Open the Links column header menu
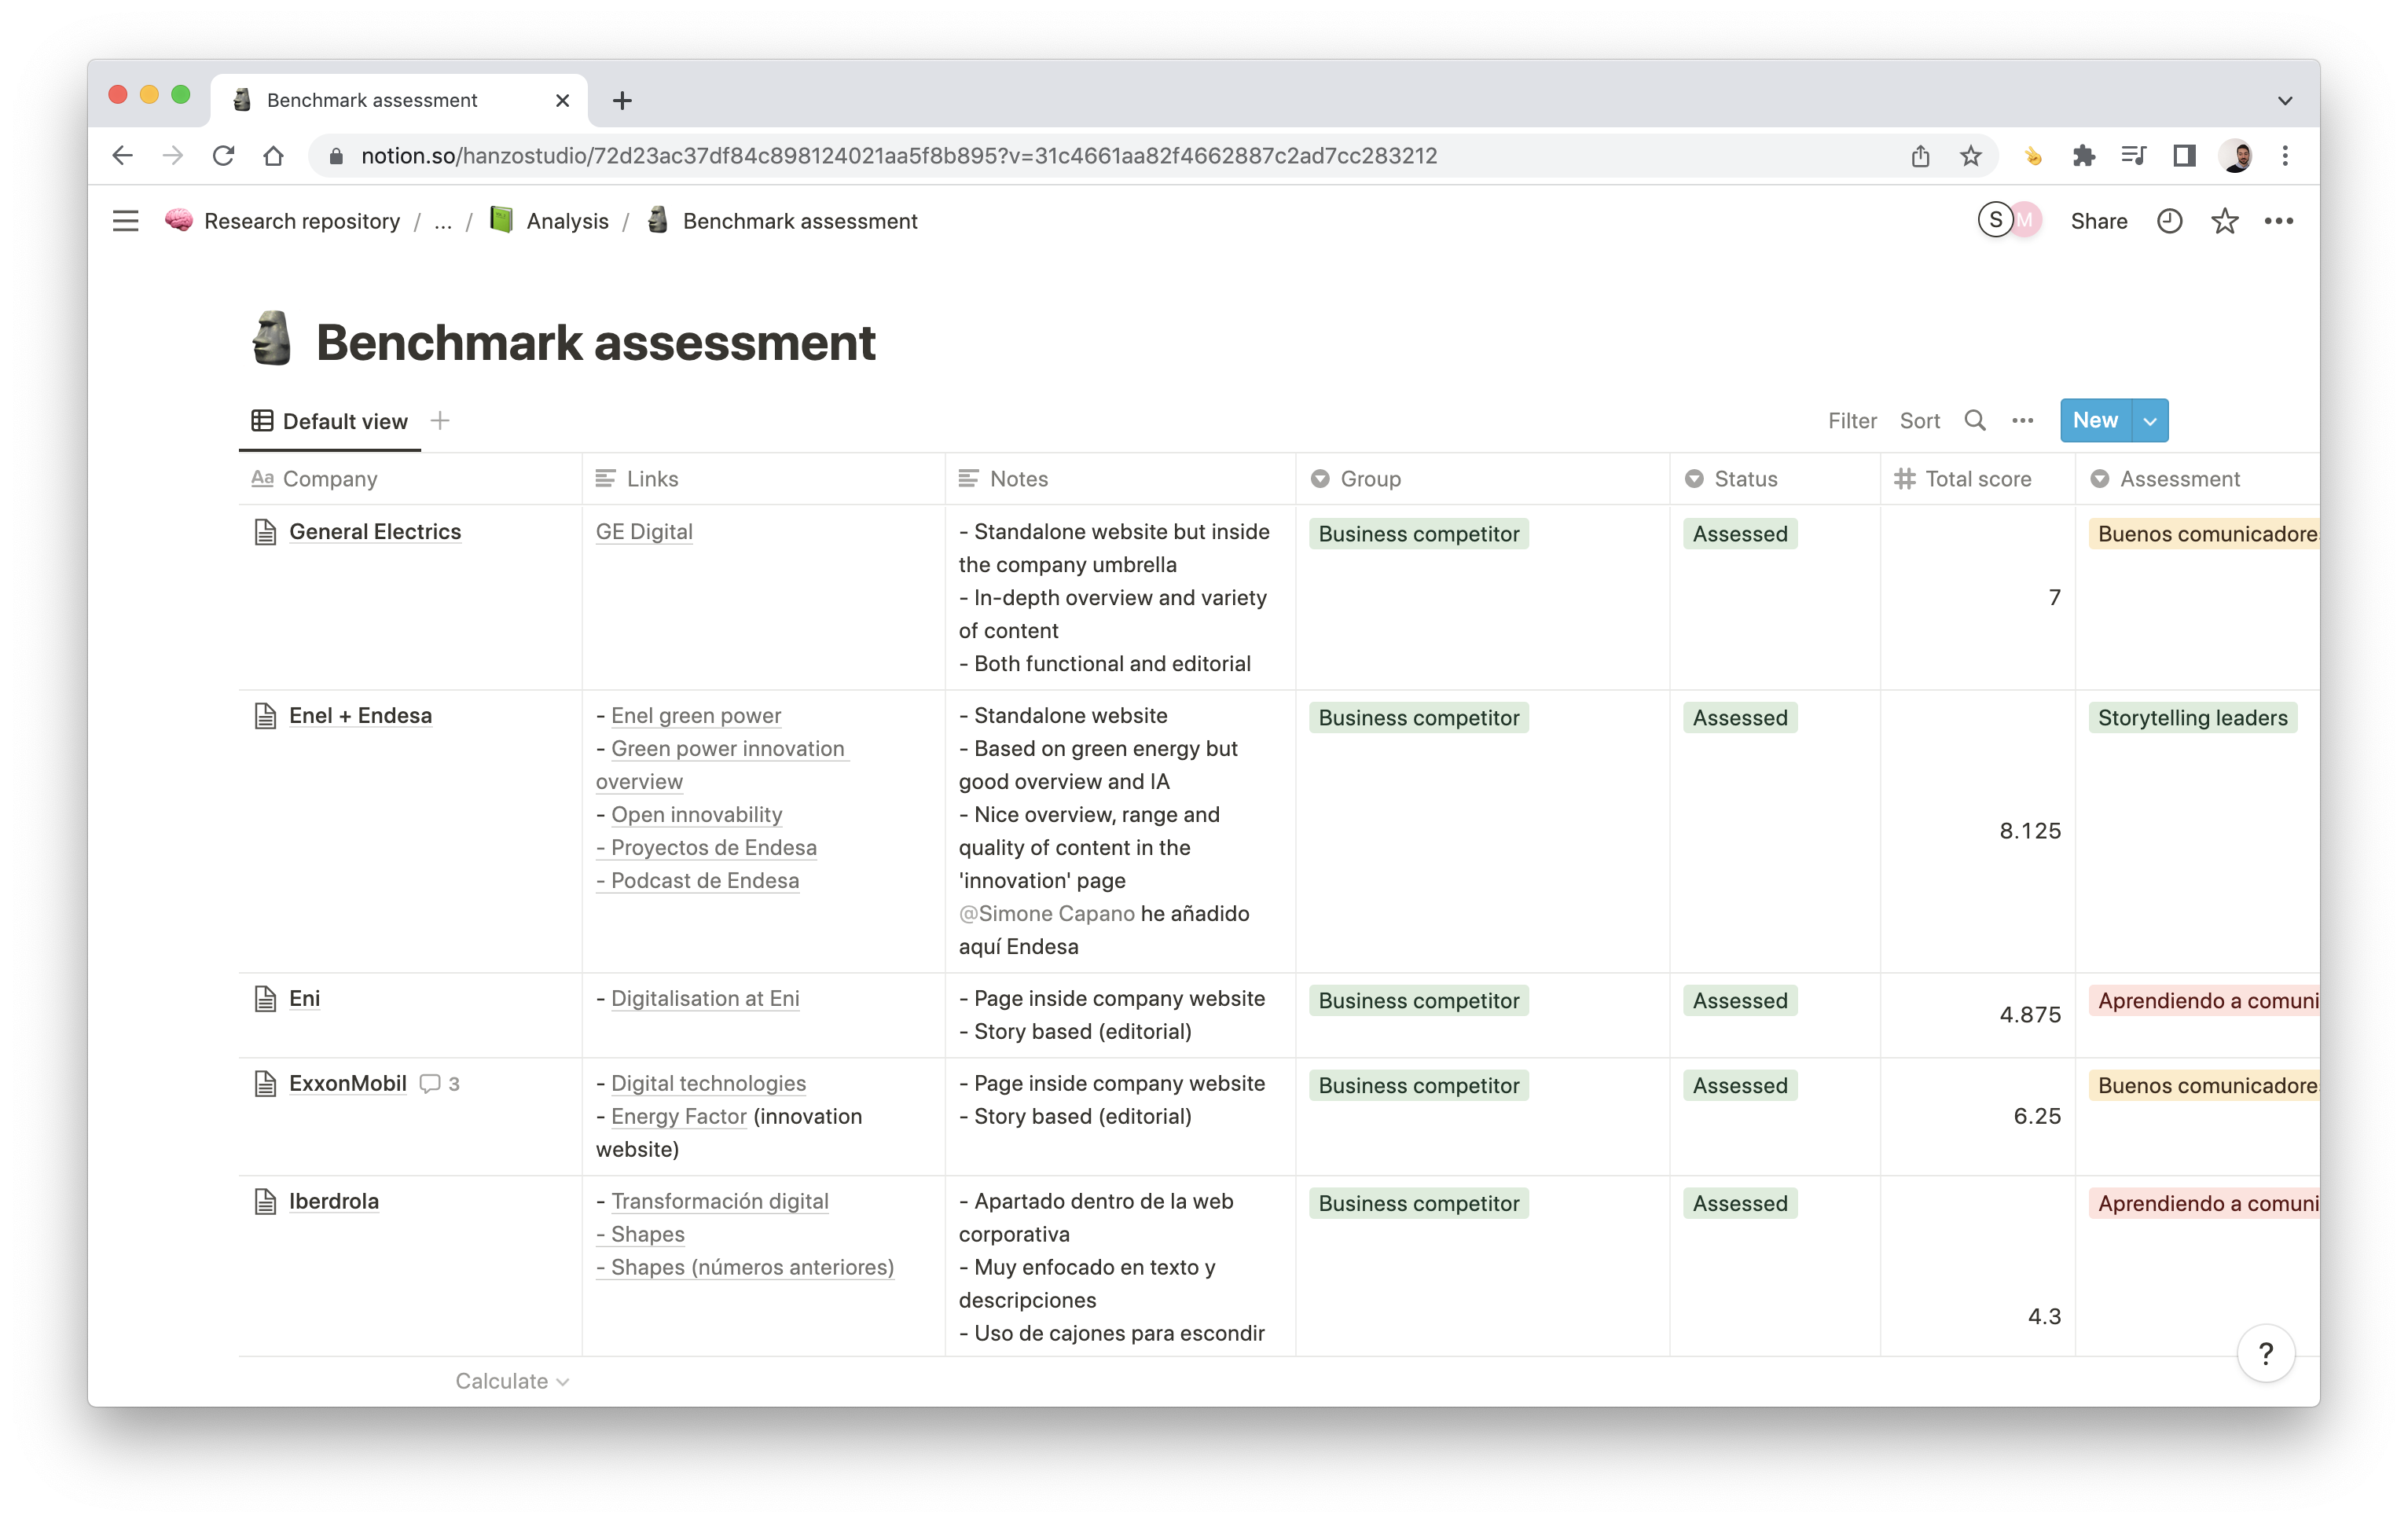2408x1523 pixels. tap(763, 479)
